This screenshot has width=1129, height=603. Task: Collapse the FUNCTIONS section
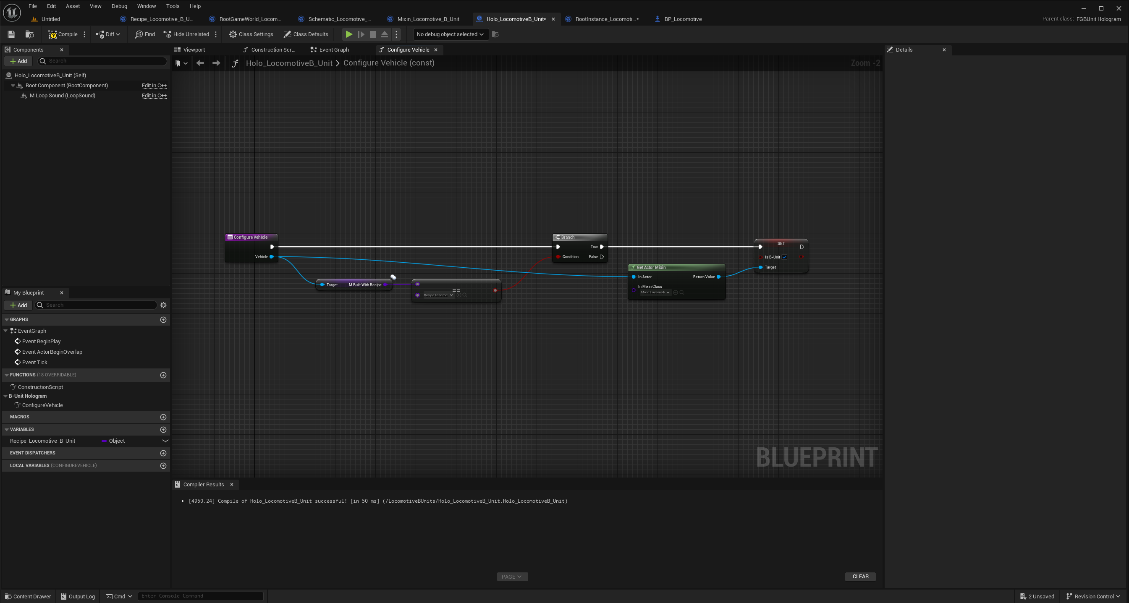(7, 375)
